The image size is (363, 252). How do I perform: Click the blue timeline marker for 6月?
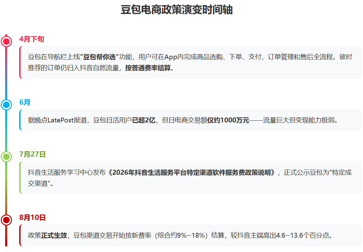pyautogui.click(x=6, y=105)
